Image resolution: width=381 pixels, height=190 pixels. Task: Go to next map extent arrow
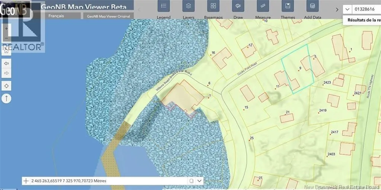tap(6, 73)
